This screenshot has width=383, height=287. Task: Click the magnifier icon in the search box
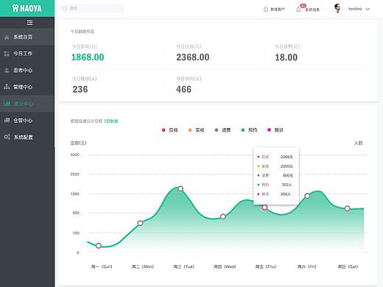[x=65, y=8]
